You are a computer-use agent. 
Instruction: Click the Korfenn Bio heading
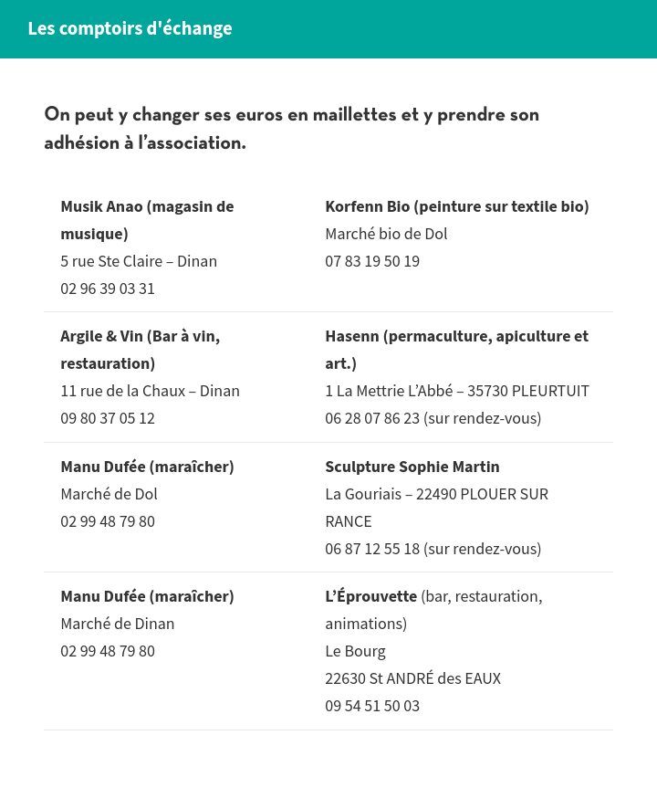click(x=456, y=206)
